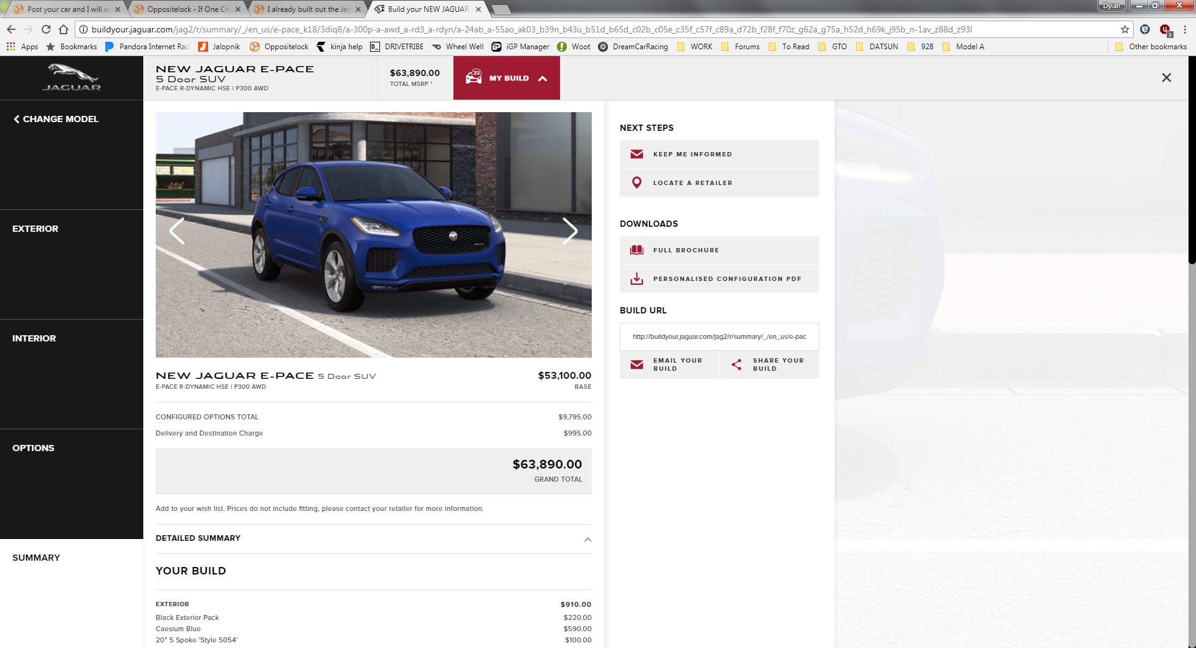The image size is (1196, 648).
Task: Collapse the Detailed Summary section
Action: (587, 539)
